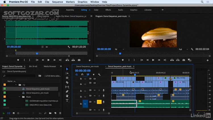Open Source monitor settings wrench
The width and height of the screenshot is (213, 120).
(69, 47)
